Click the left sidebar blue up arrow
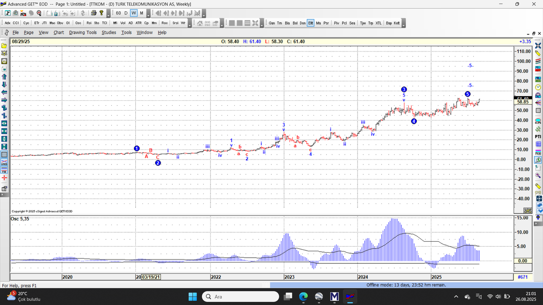 tap(4, 76)
